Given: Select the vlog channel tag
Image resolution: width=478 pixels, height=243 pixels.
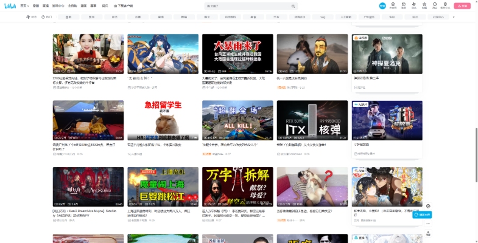Looking at the screenshot, I should pos(323,17).
